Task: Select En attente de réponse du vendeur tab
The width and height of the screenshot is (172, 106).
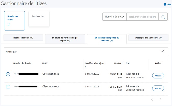Action: [x=107, y=39]
